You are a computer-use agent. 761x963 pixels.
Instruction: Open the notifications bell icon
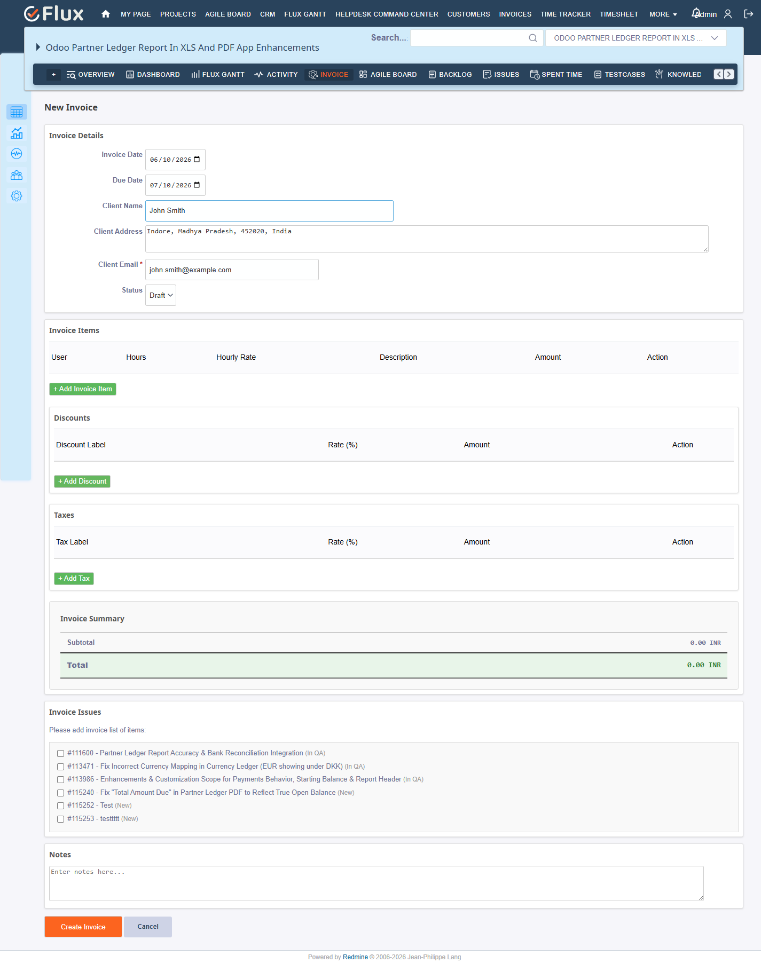coord(696,13)
